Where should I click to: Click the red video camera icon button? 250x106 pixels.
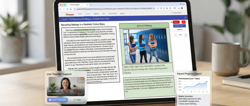tap(183, 22)
